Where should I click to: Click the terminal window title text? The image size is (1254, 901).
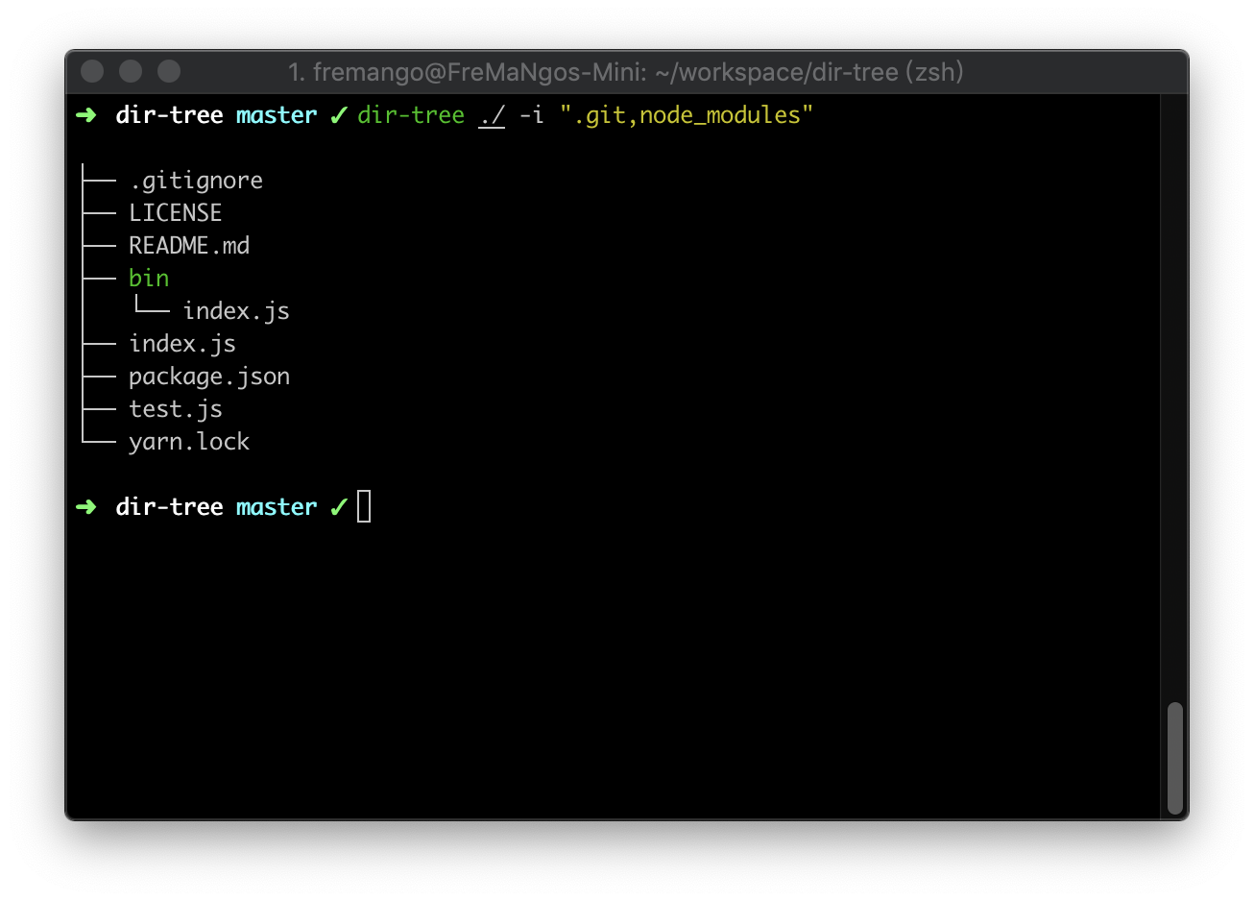pyautogui.click(x=626, y=72)
